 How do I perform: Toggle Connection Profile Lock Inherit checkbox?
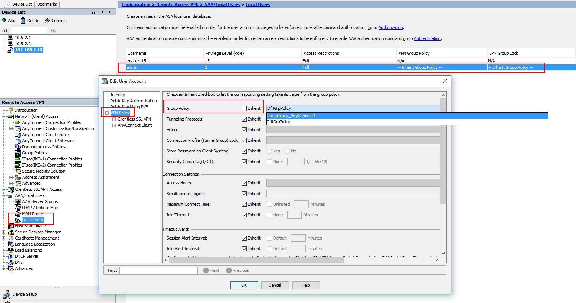[244, 140]
